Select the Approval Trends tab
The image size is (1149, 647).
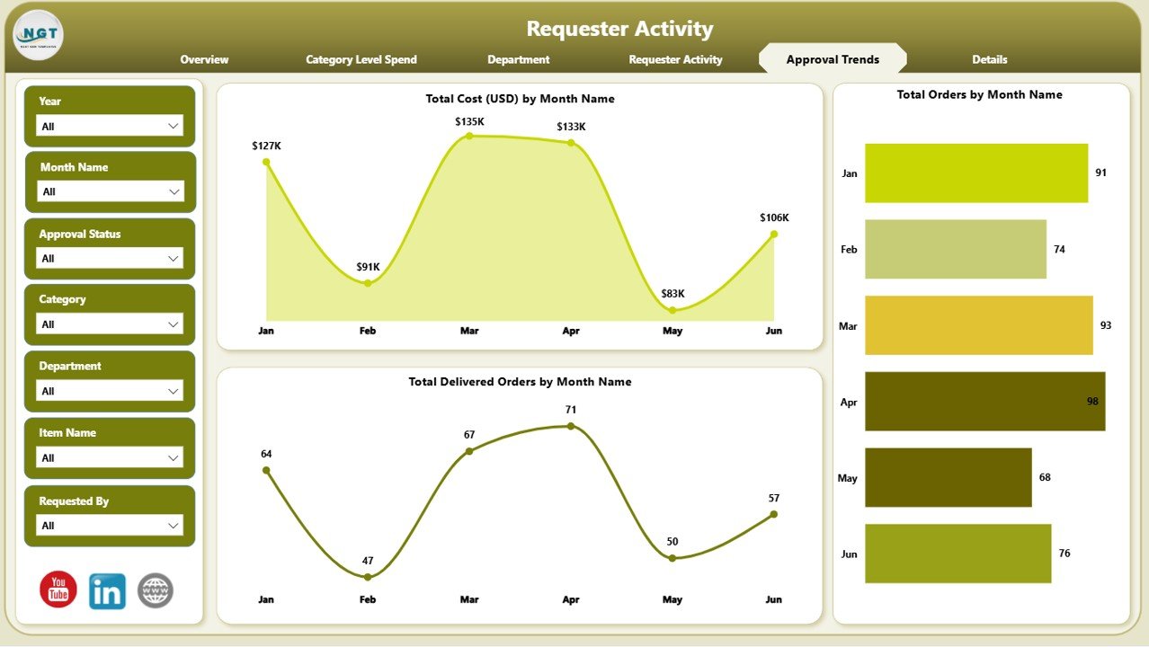point(833,60)
